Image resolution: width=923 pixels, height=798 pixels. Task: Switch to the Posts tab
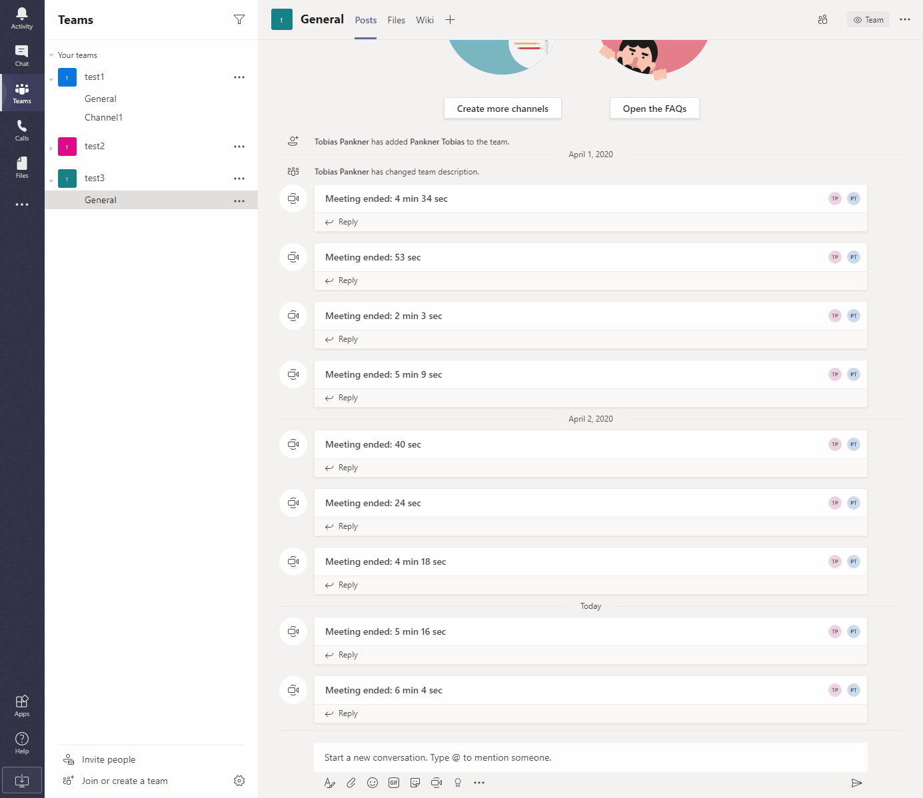point(366,21)
